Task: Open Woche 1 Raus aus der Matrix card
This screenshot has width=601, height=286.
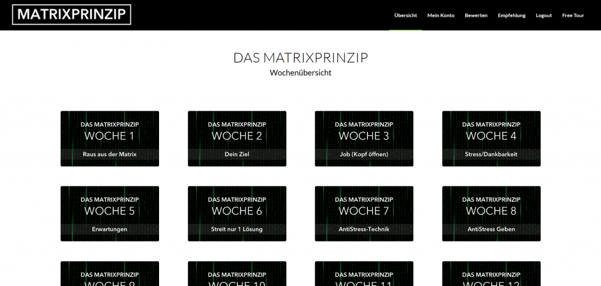Action: 110,138
